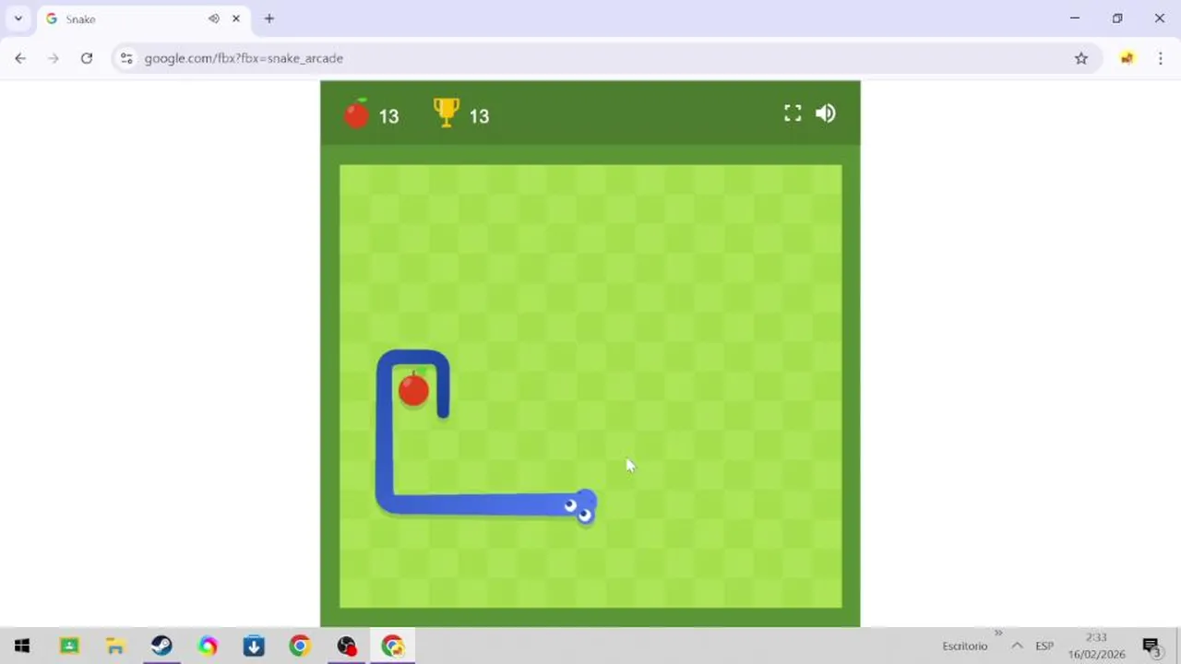1181x664 pixels.
Task: Reload the Snake page
Action: coord(87,58)
